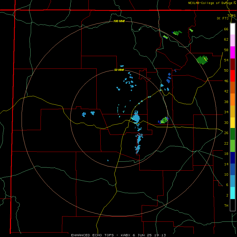Click the 34 legend scale label
The height and width of the screenshot is (237, 237).
(226, 112)
